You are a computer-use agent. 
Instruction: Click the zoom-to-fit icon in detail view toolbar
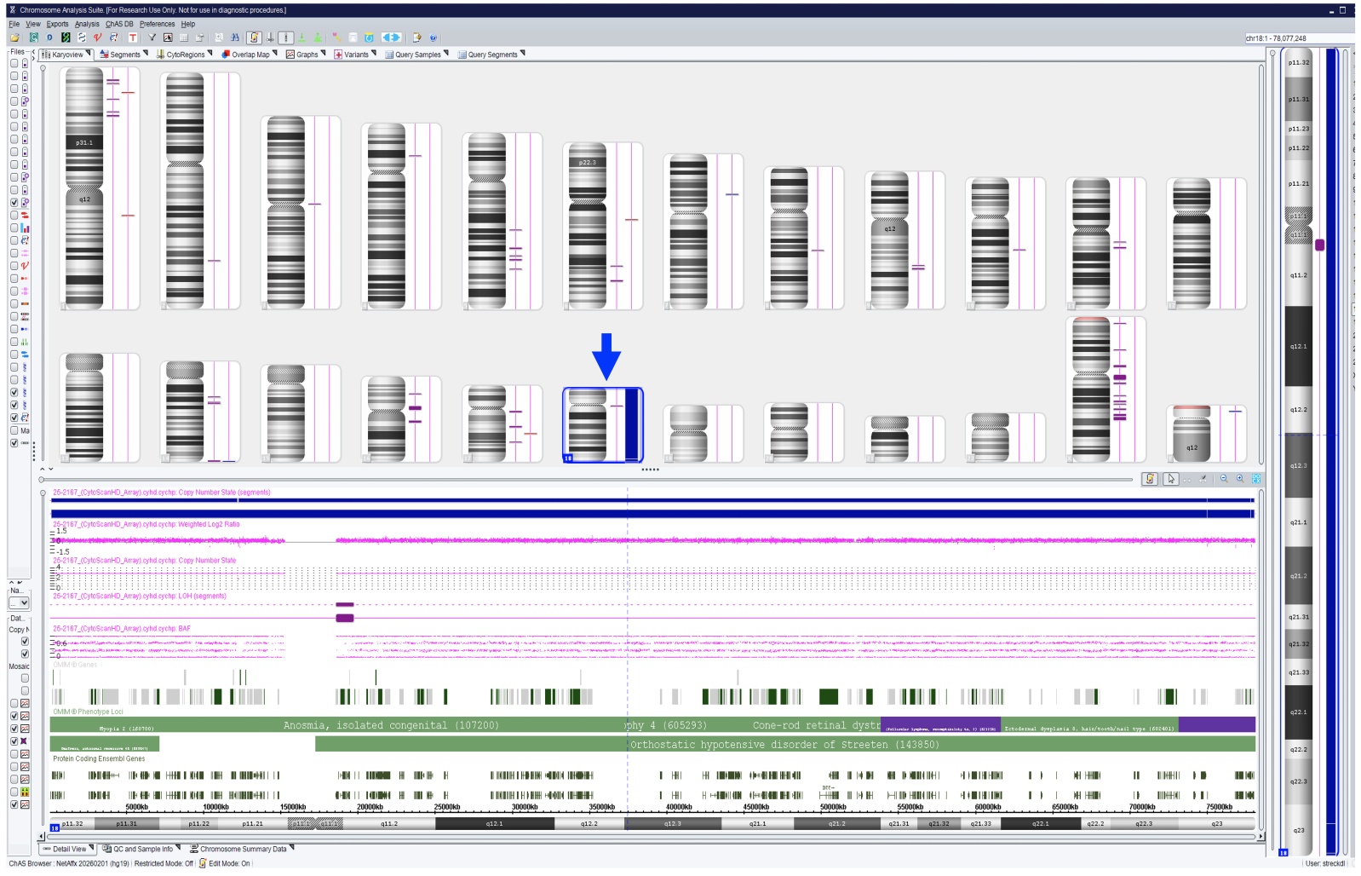pyautogui.click(x=1256, y=479)
